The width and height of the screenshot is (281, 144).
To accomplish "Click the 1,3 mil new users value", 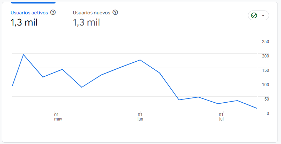I will coord(86,23).
